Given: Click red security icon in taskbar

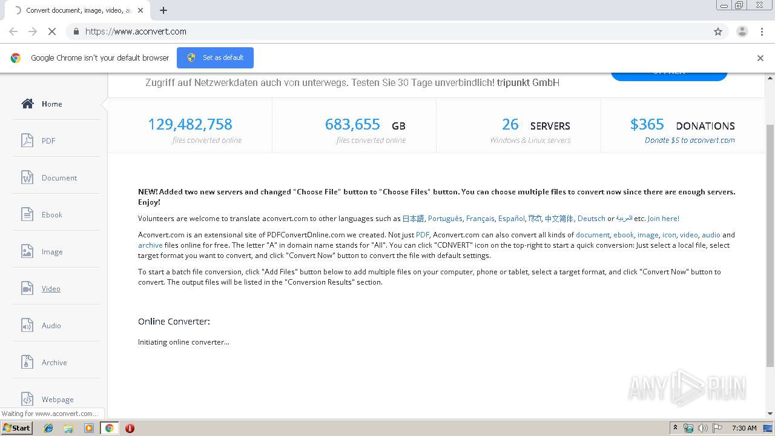Looking at the screenshot, I should (x=130, y=428).
